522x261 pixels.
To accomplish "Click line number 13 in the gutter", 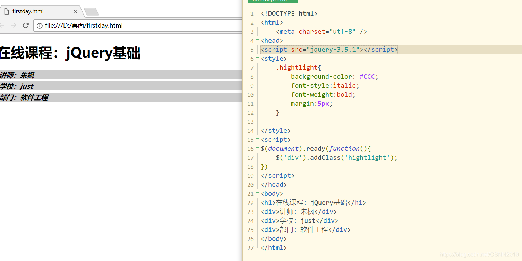I will [250, 122].
